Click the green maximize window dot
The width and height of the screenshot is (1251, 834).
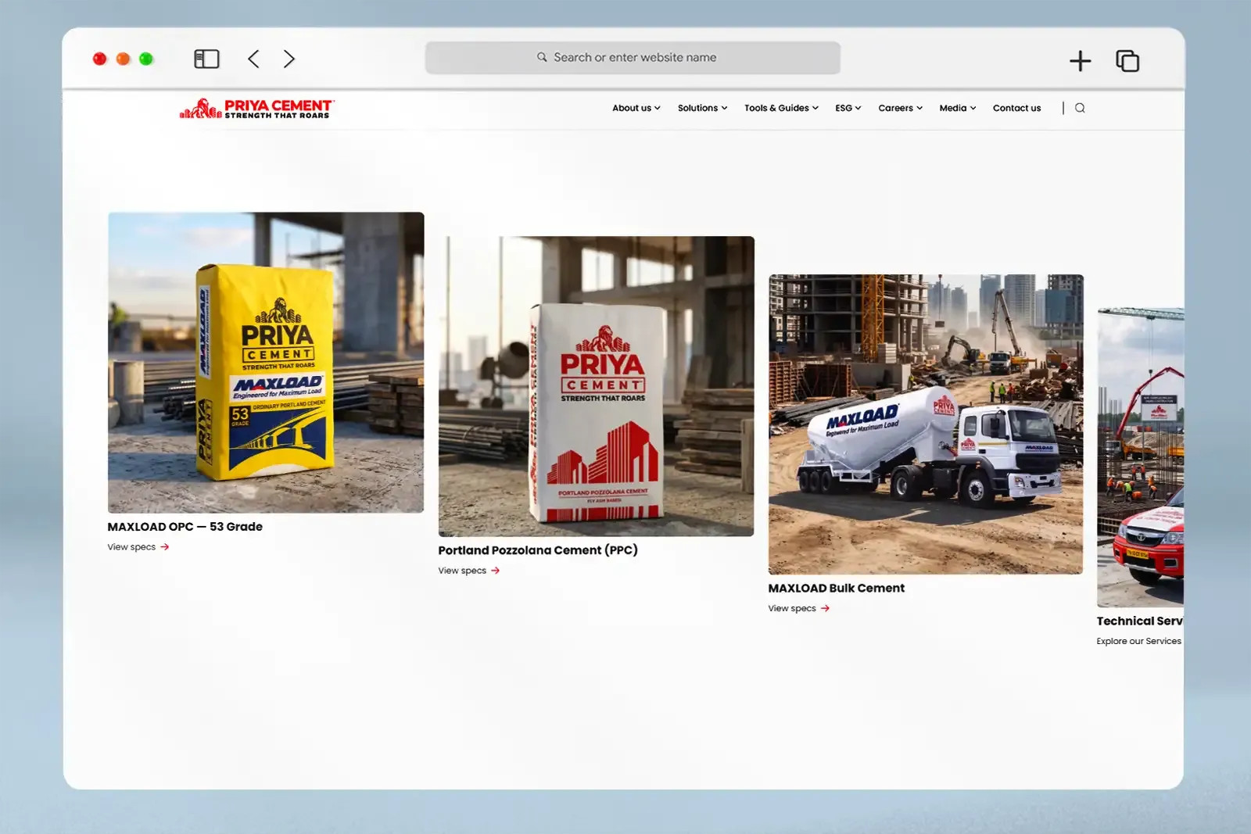[146, 59]
